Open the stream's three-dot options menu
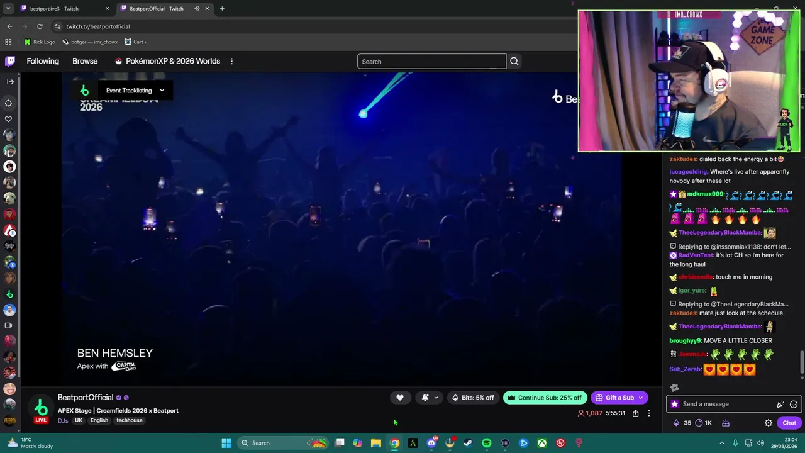Image resolution: width=805 pixels, height=453 pixels. [x=649, y=413]
